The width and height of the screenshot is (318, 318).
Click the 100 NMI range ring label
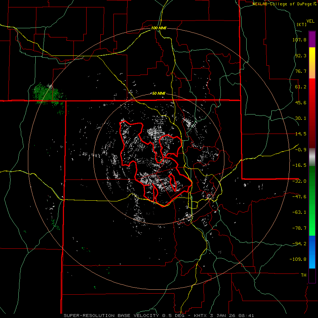pos(159,28)
